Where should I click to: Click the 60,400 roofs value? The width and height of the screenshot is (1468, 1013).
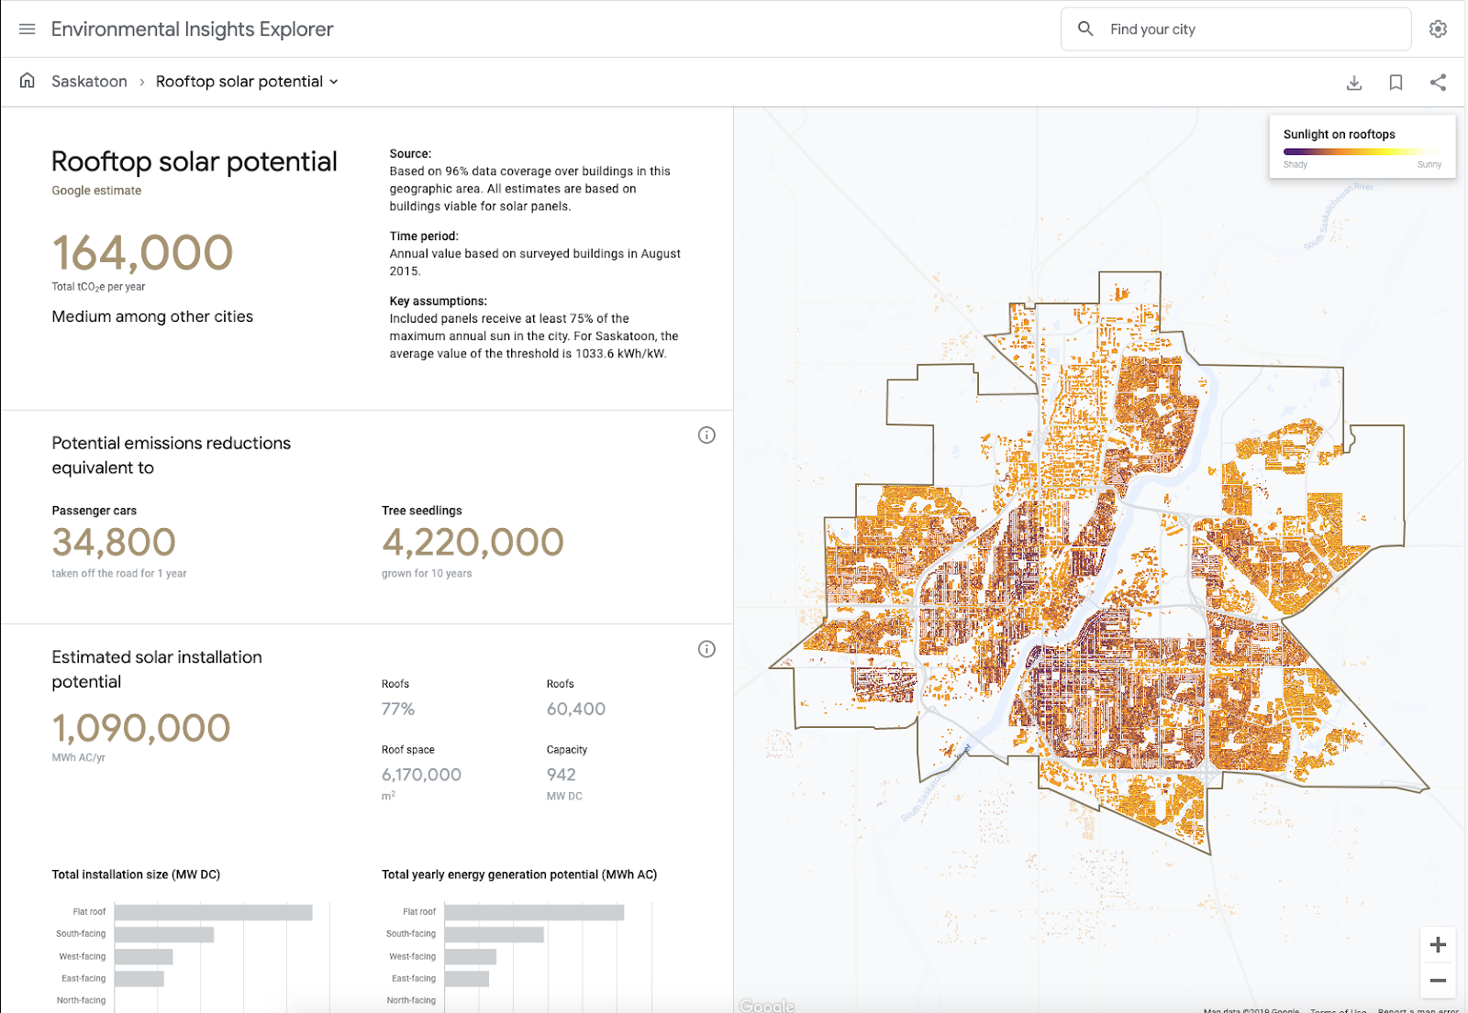[576, 709]
